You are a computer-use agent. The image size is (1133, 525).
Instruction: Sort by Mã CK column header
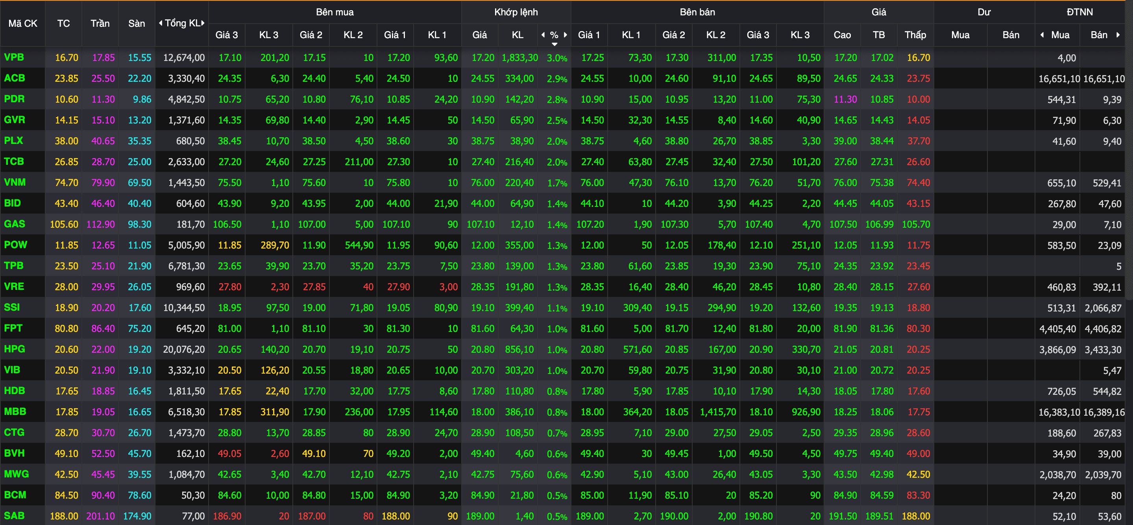point(23,23)
